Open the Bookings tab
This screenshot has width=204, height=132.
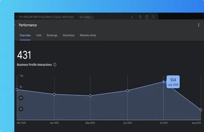[52, 35]
